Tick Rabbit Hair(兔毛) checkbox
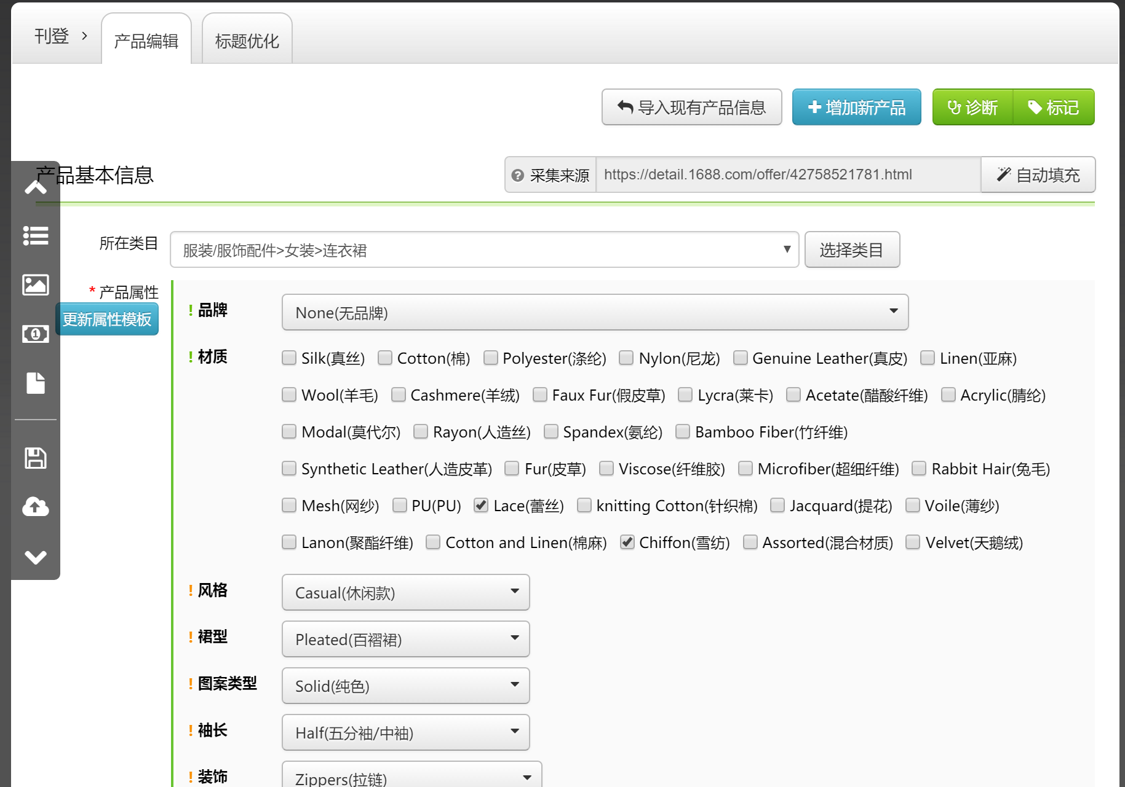The width and height of the screenshot is (1125, 787). click(919, 468)
